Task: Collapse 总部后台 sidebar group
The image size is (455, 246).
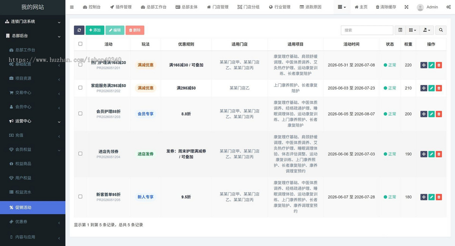Action: click(x=33, y=36)
